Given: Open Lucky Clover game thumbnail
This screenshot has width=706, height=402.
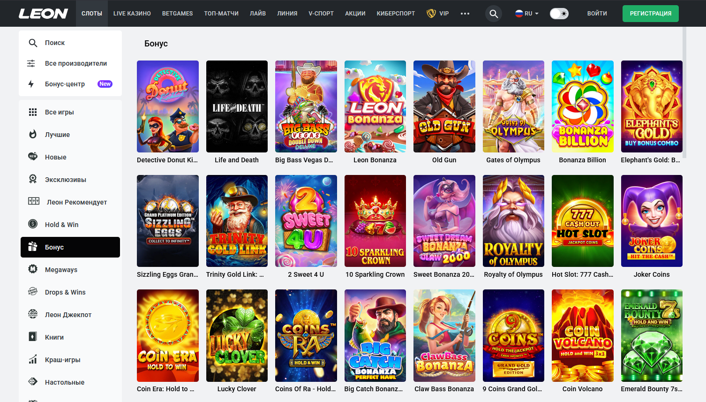Looking at the screenshot, I should 237,335.
